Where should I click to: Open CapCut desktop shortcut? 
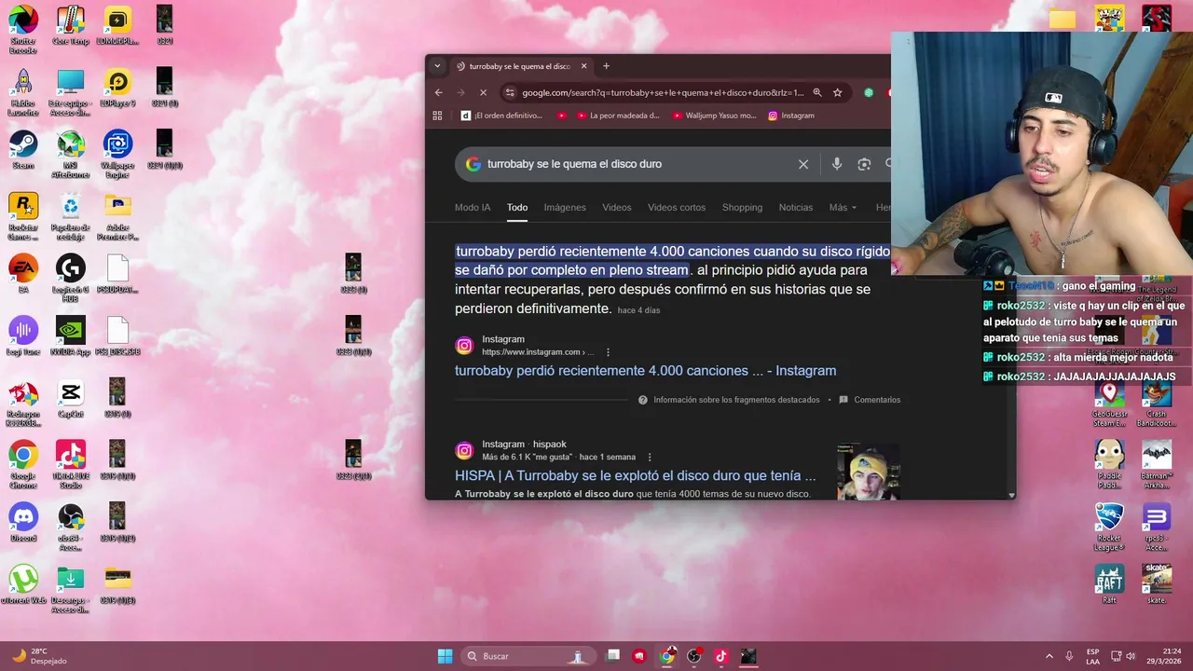coord(71,399)
